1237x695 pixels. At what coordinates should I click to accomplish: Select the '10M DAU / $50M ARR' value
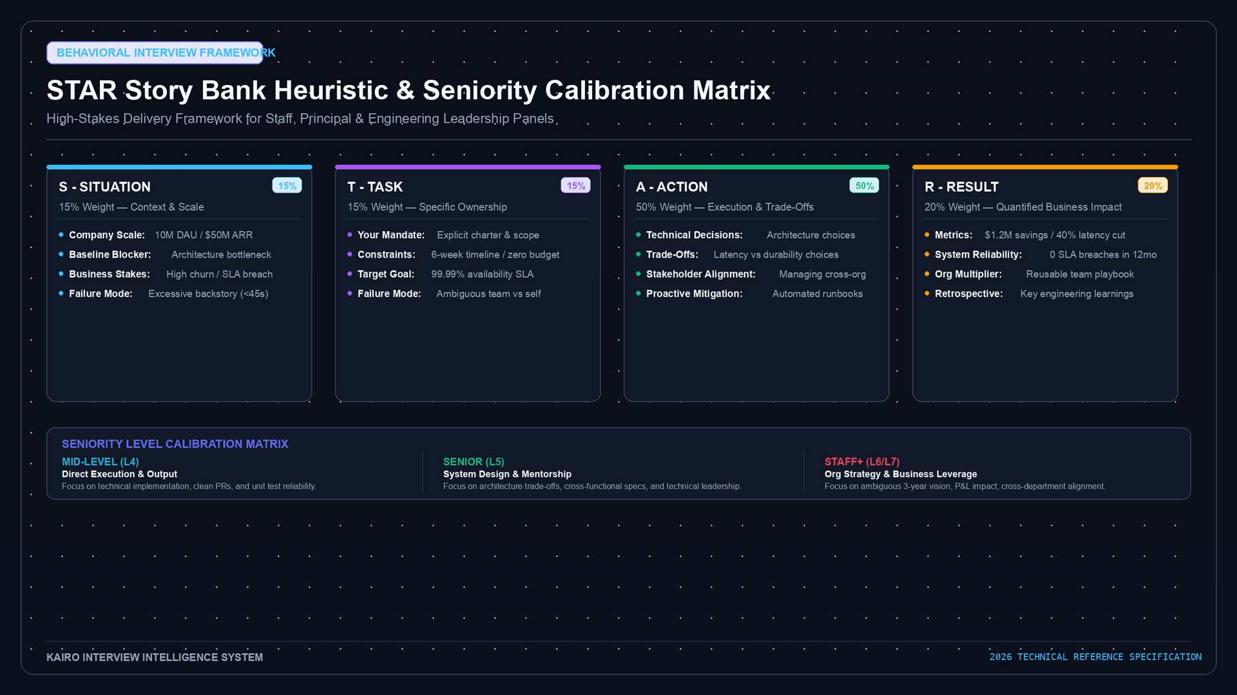tap(204, 235)
